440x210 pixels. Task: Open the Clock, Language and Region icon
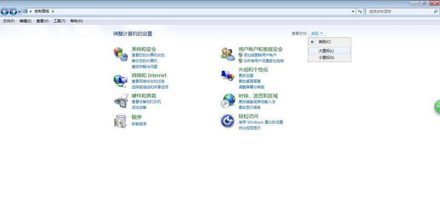227,101
